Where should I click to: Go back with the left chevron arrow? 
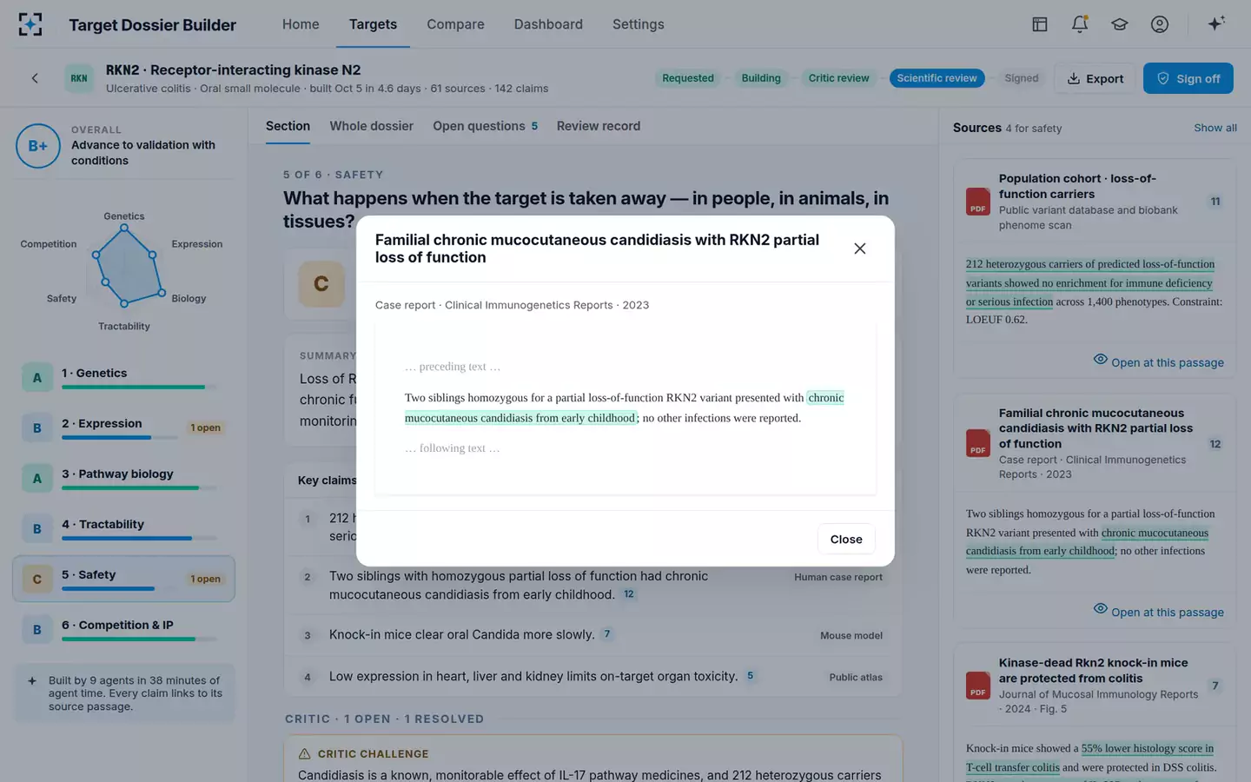point(35,78)
